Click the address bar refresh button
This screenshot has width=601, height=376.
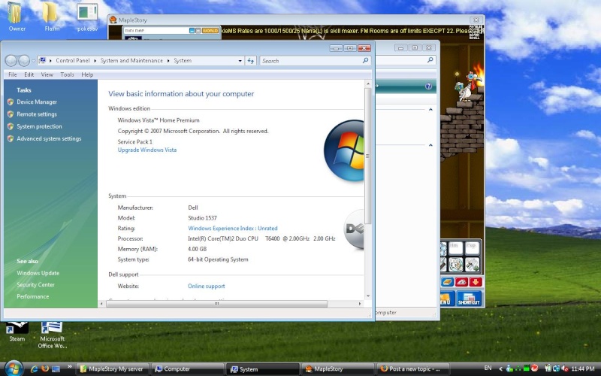point(251,61)
